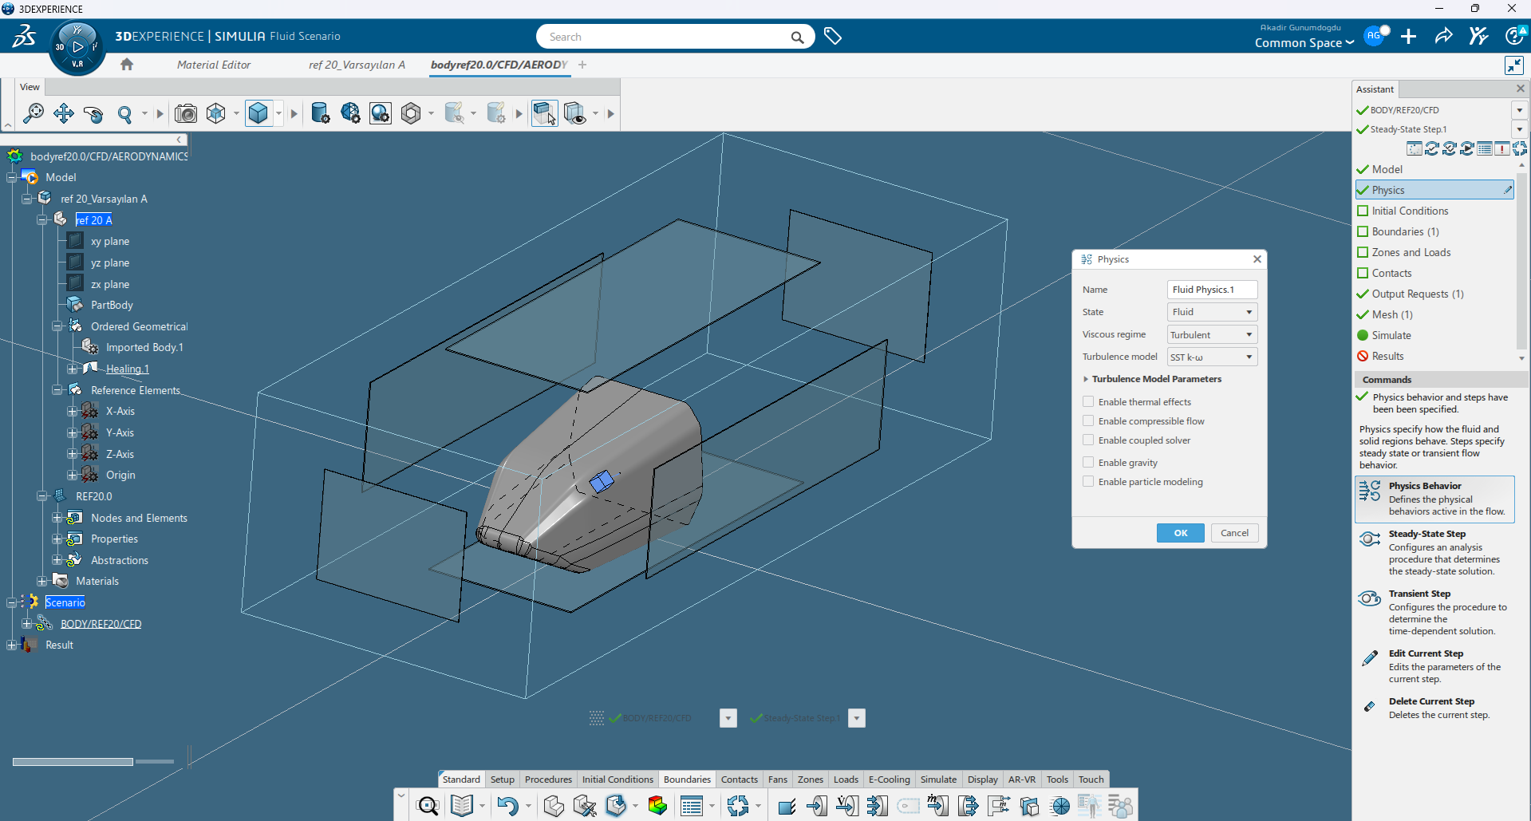Select PartBody in the tree
This screenshot has width=1531, height=821.
[x=112, y=305]
